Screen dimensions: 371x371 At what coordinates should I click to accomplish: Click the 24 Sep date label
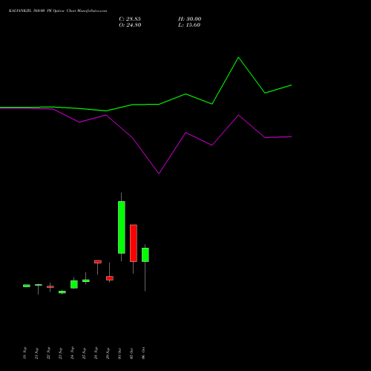pyautogui.click(x=72, y=353)
